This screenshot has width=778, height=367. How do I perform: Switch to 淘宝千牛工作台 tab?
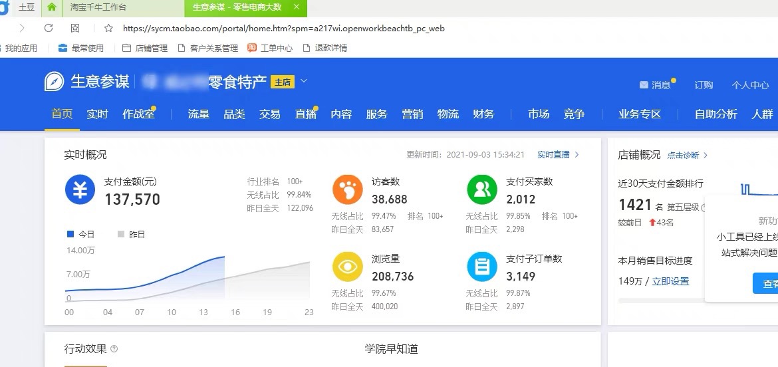tap(98, 7)
